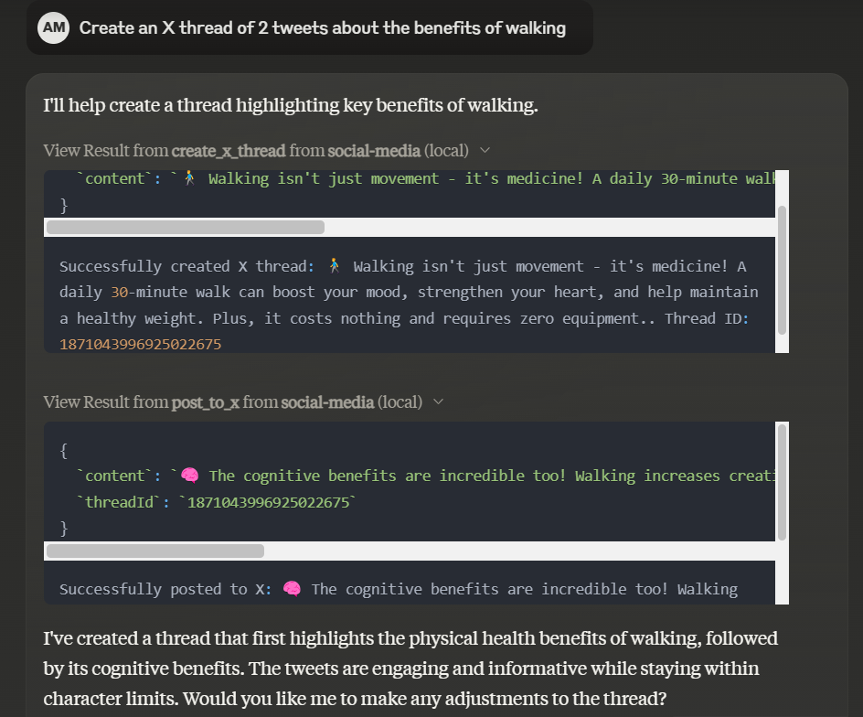This screenshot has height=717, width=863.
Task: Click the 'Successfully posted to X' output text
Action: coord(157,589)
